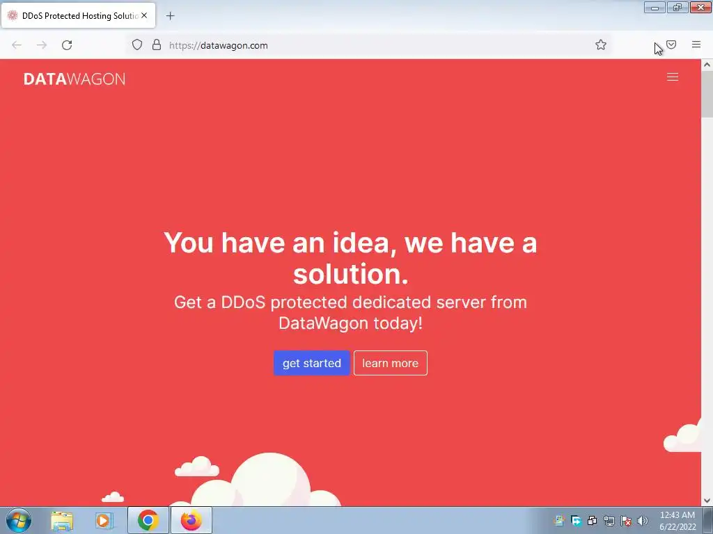Launch Windows Media Player from taskbar
The image size is (713, 534).
pyautogui.click(x=104, y=521)
